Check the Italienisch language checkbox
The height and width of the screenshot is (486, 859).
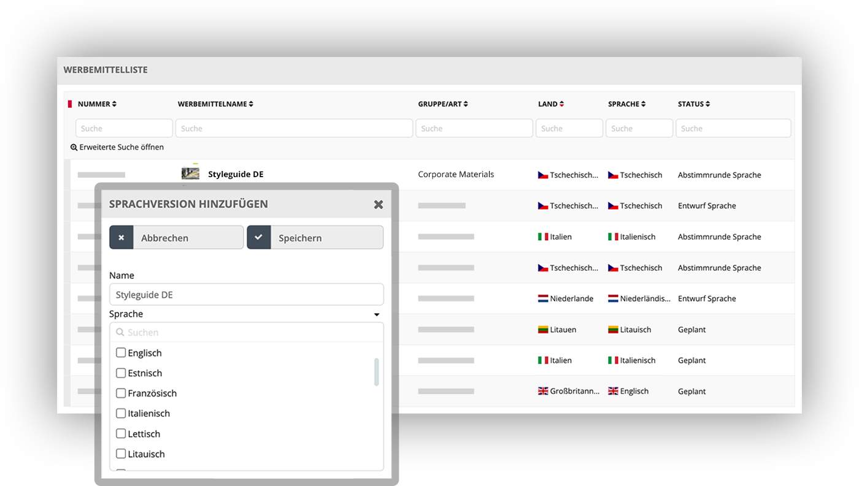pyautogui.click(x=121, y=413)
